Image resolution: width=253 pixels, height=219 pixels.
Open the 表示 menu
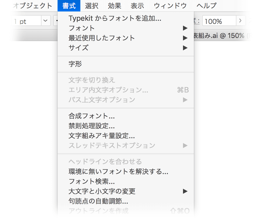click(137, 6)
